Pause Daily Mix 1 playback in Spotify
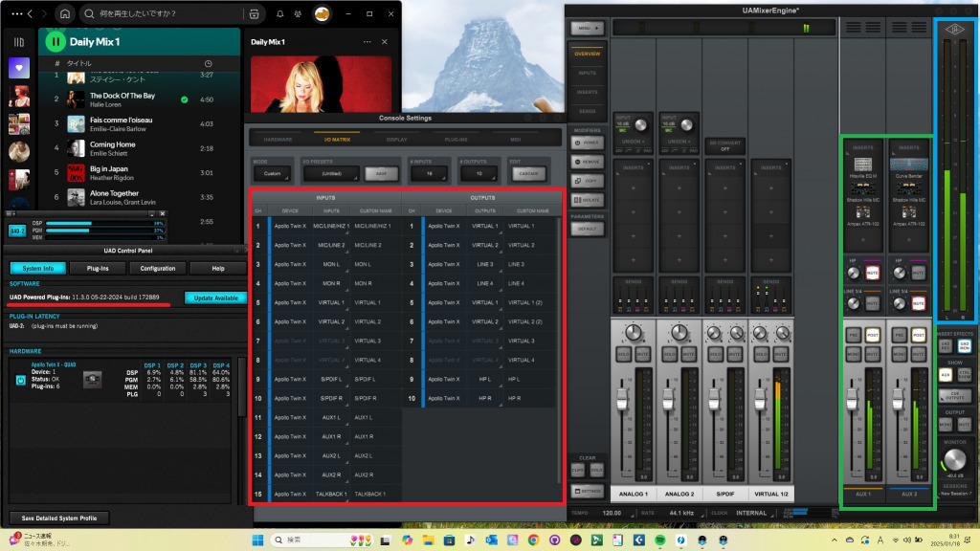980x551 pixels. [56, 41]
